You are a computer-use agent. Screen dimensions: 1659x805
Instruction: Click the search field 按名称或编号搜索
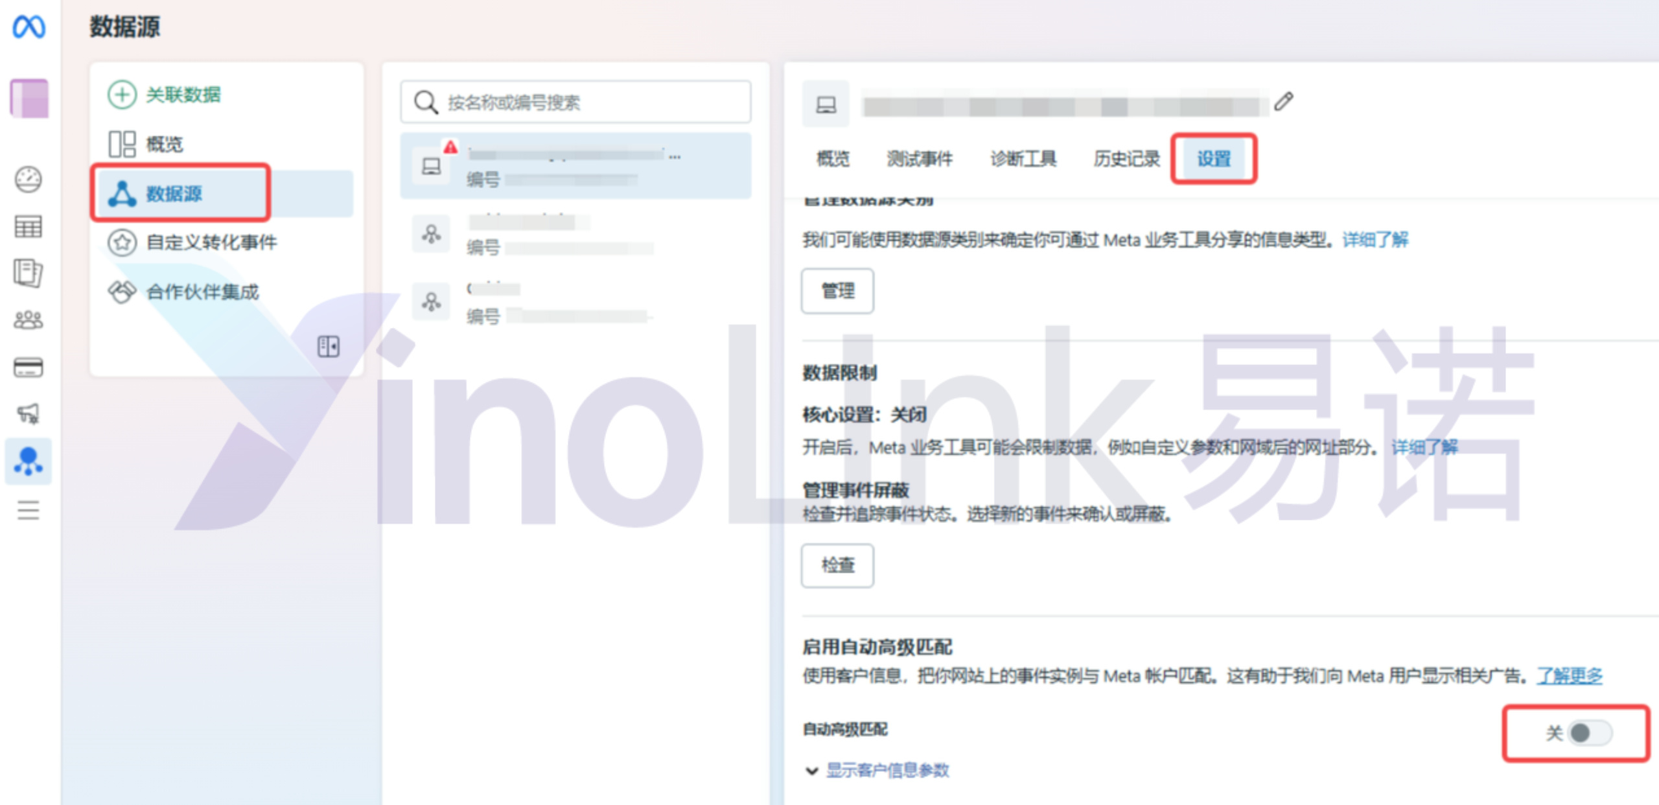pyautogui.click(x=575, y=102)
